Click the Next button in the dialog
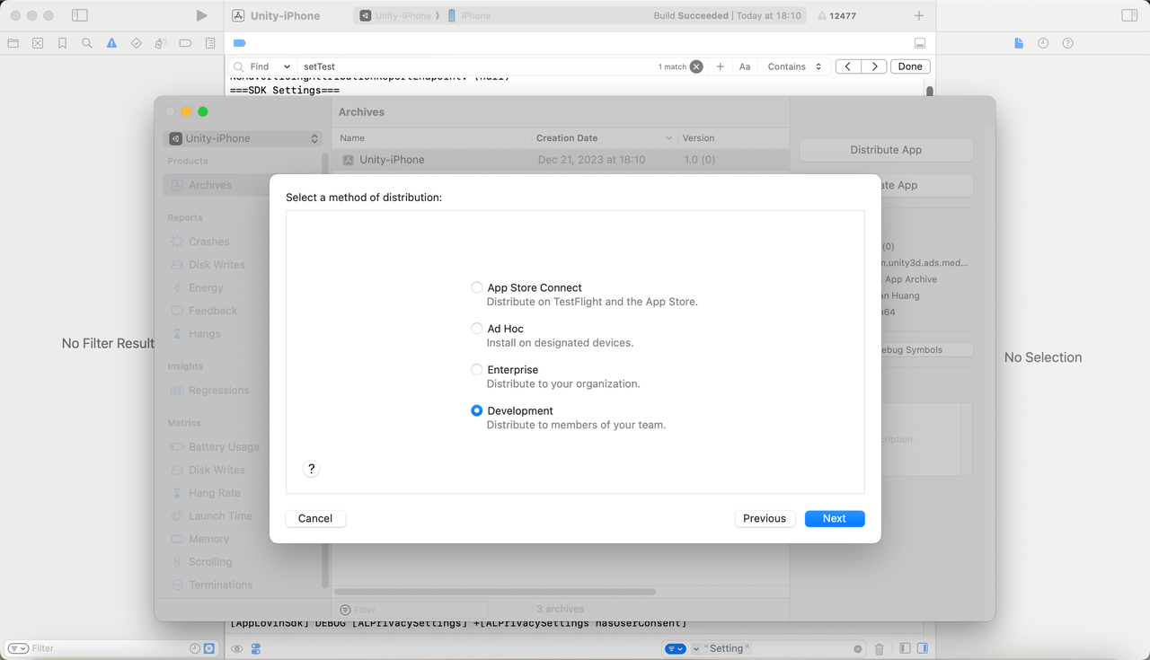Image resolution: width=1150 pixels, height=660 pixels. click(835, 518)
